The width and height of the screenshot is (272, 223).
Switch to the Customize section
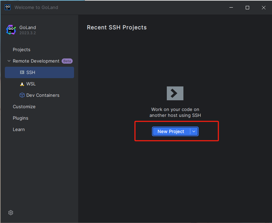click(24, 107)
